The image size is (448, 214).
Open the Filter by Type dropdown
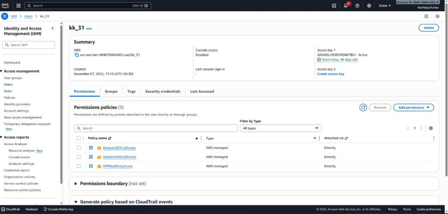click(x=280, y=128)
